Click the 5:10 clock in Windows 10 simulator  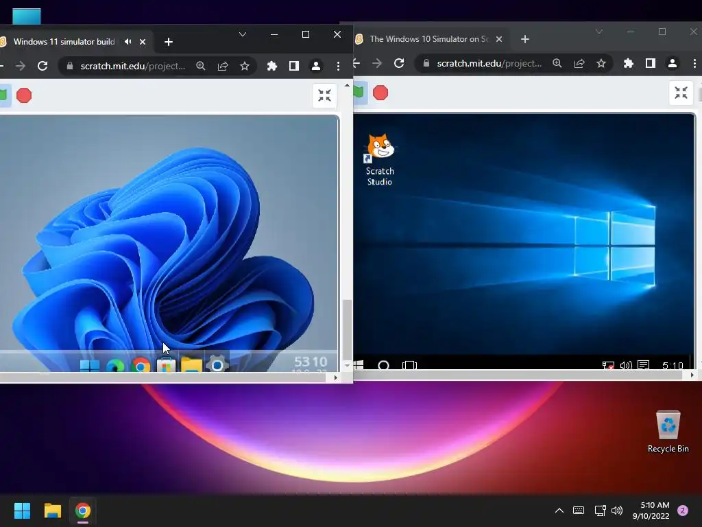pos(673,365)
